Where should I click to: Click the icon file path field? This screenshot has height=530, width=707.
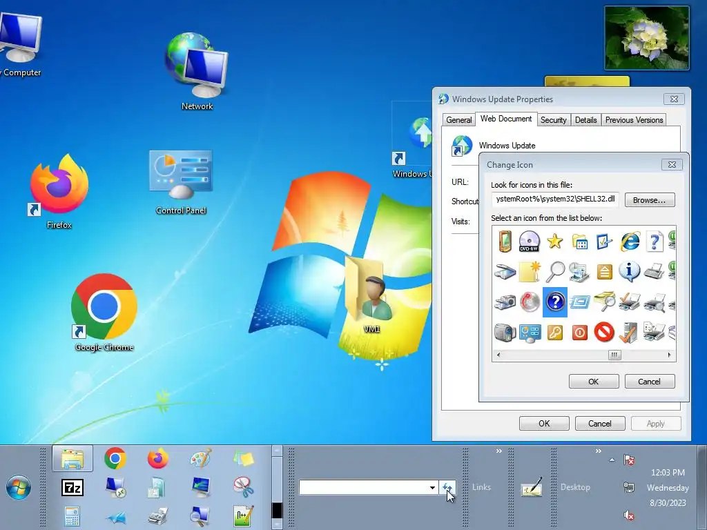[555, 199]
